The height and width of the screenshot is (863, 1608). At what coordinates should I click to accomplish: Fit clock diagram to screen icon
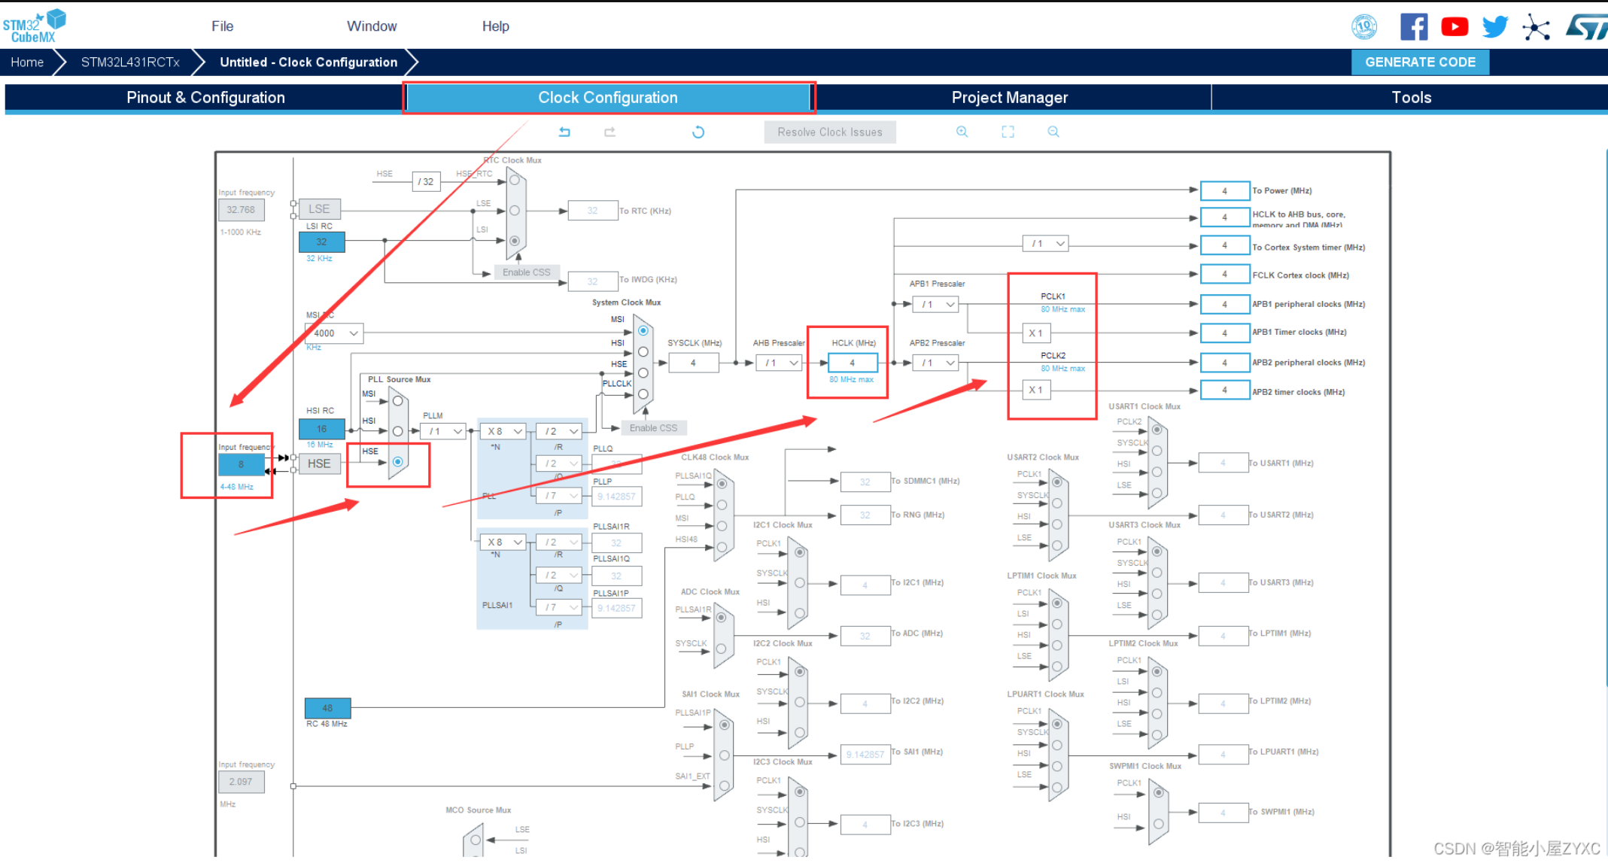click(x=1008, y=132)
